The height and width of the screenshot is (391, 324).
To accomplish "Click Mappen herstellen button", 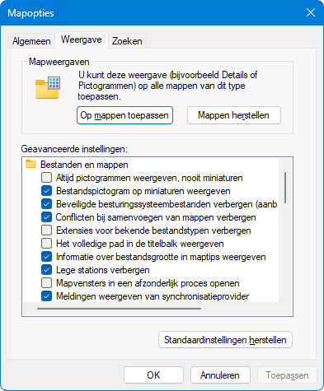I will click(x=234, y=115).
